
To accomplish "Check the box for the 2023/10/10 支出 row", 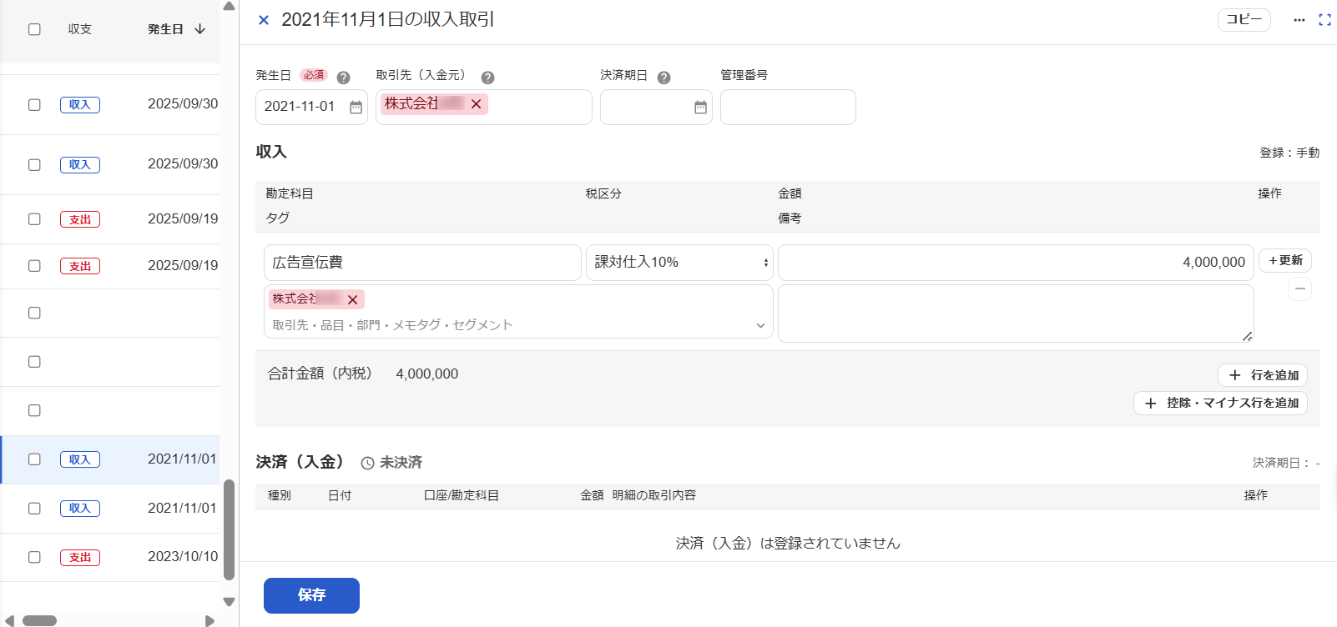I will point(34,557).
